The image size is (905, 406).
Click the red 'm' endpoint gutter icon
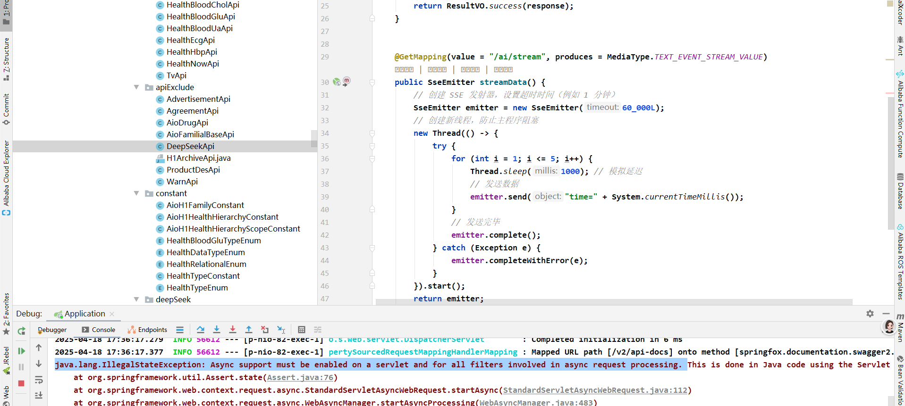(x=347, y=81)
